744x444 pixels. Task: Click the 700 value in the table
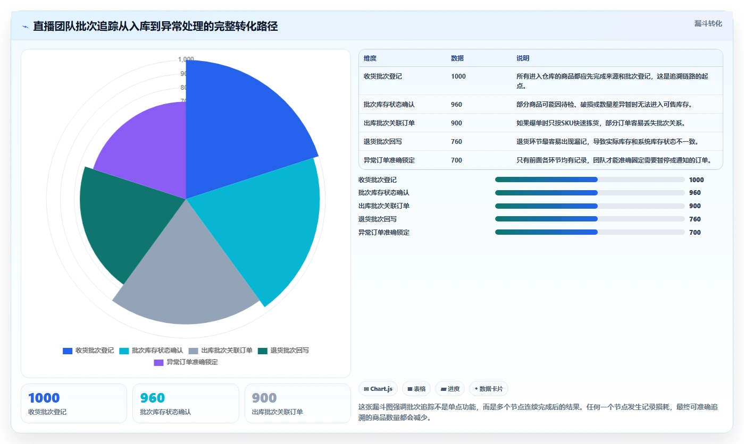click(x=456, y=160)
